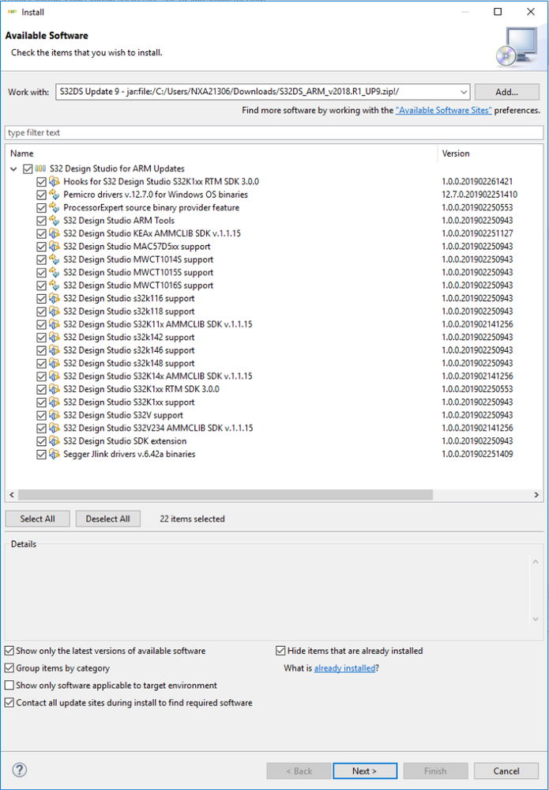Click horizontal scrollbar right arrow in software list
This screenshot has height=790, width=549.
coord(536,495)
